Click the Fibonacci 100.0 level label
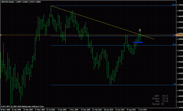 pyautogui.click(x=174, y=5)
